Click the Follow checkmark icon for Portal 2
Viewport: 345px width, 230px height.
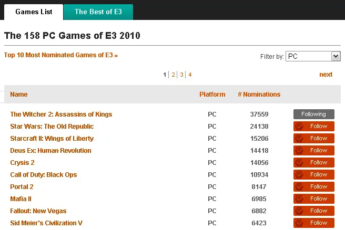point(300,187)
